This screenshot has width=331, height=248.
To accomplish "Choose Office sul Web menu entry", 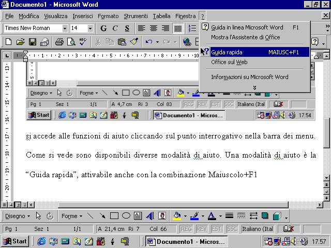I will [x=254, y=62].
